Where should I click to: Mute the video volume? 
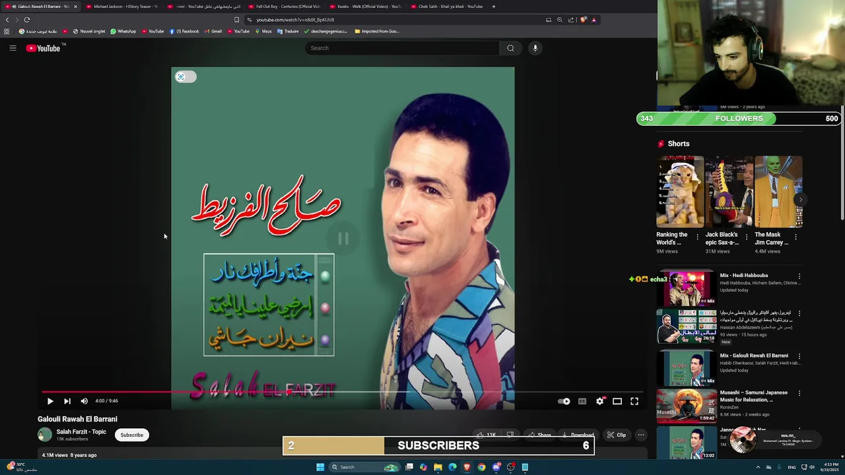[x=84, y=401]
